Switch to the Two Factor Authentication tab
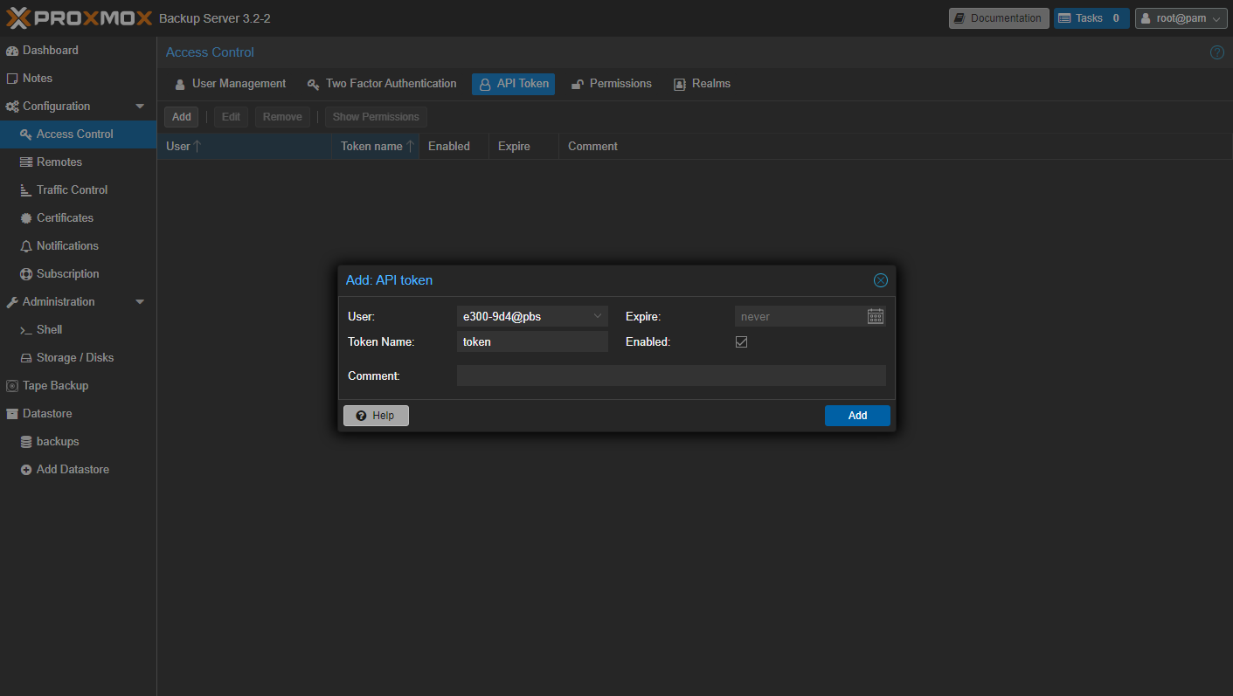The width and height of the screenshot is (1233, 696). click(382, 84)
